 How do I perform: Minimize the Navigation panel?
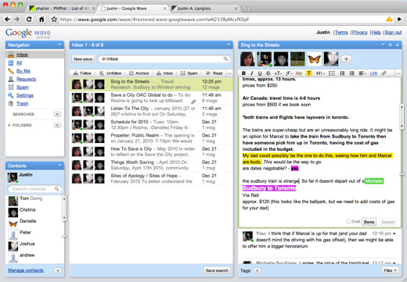[59, 45]
